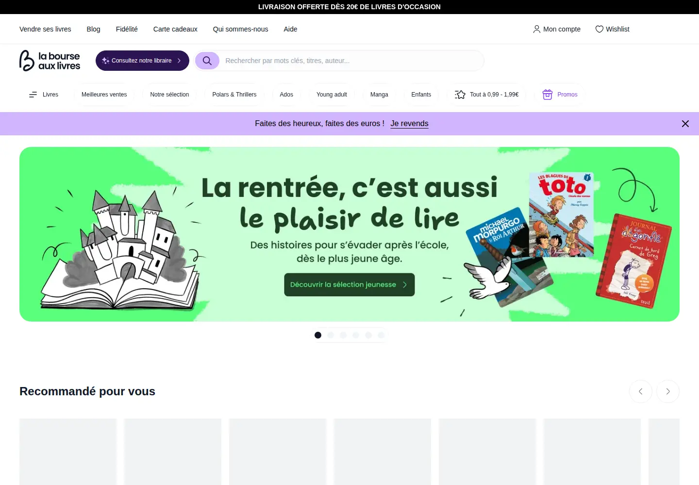Screen dimensions: 699x485
Task: Click the Je revends link
Action: click(x=409, y=124)
